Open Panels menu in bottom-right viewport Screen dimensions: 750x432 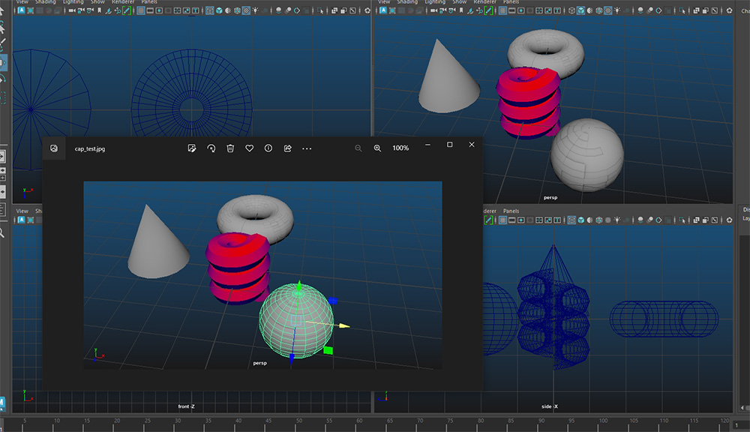tap(511, 211)
